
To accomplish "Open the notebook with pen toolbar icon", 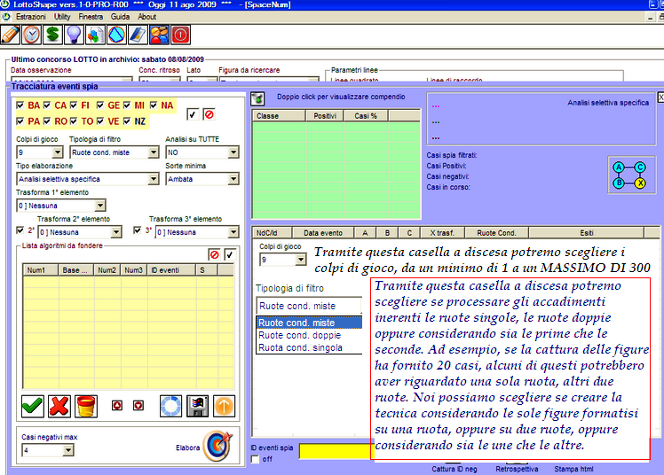I will (x=138, y=35).
